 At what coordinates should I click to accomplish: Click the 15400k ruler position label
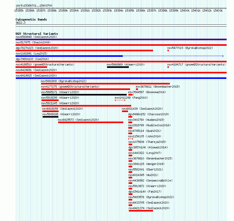point(185,11)
